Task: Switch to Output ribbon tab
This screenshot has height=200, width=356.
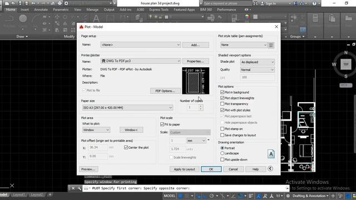Action: coord(109,10)
